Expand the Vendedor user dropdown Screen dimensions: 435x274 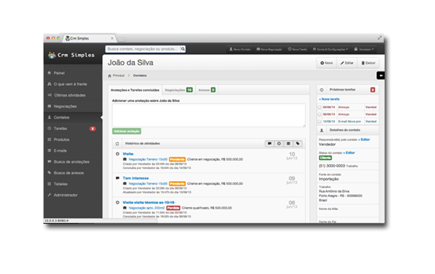[x=364, y=49]
